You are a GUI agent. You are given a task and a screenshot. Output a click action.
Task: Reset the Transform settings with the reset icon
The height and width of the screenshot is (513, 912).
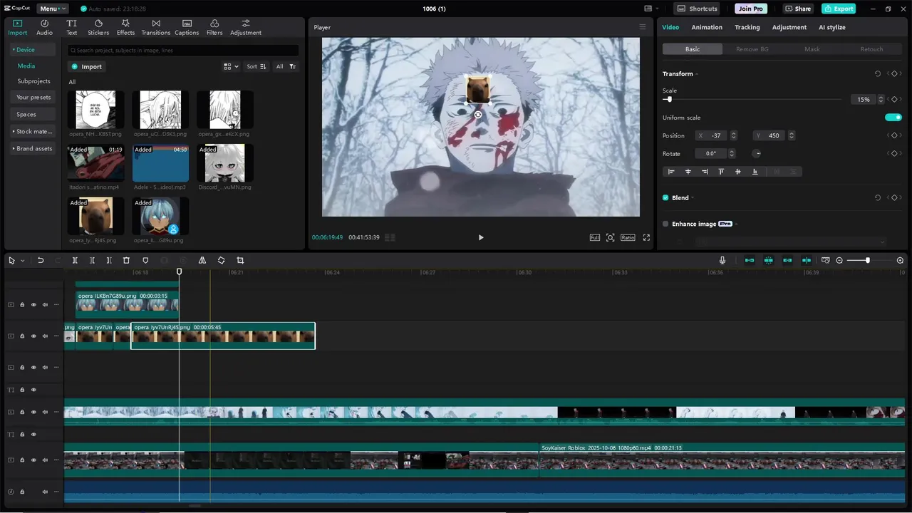(x=878, y=73)
